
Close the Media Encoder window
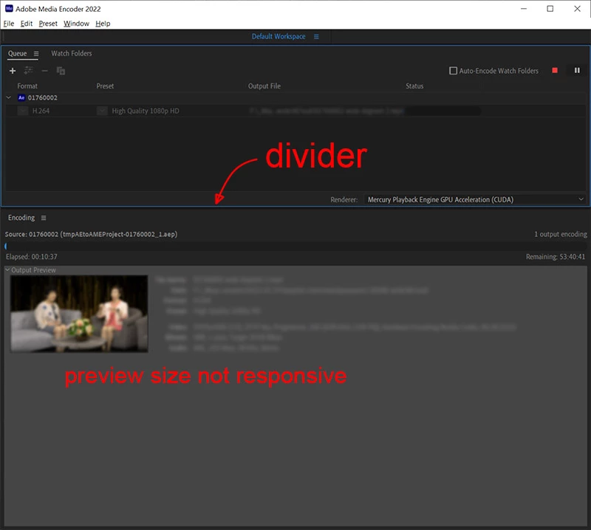(577, 8)
